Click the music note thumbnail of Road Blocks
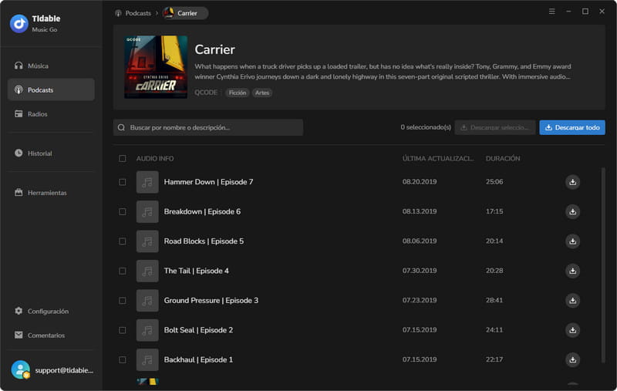 point(147,241)
